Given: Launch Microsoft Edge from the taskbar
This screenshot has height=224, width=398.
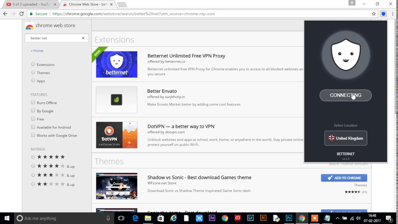Looking at the screenshot, I should tap(135, 218).
